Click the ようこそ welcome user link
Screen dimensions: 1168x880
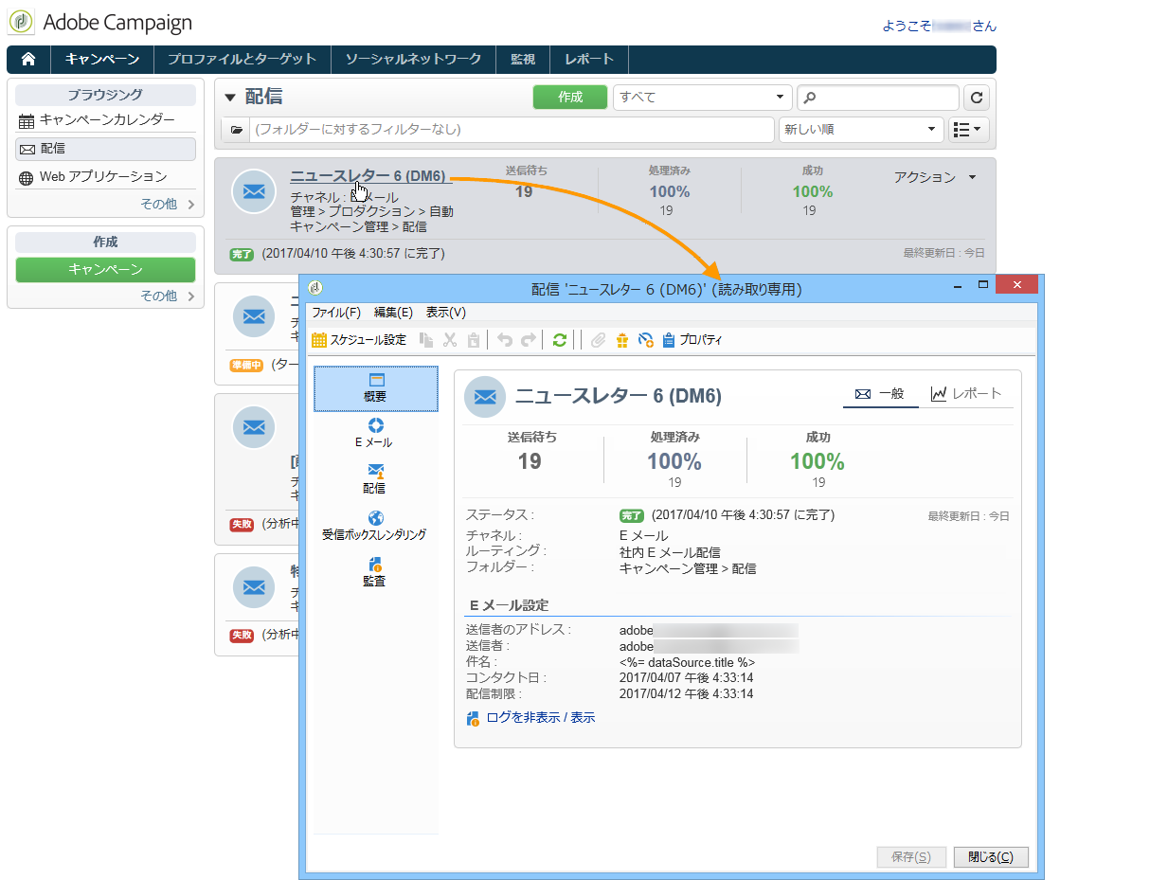click(939, 27)
